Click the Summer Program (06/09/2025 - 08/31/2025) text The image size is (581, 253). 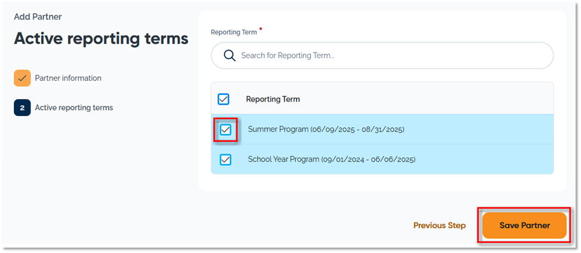[326, 129]
